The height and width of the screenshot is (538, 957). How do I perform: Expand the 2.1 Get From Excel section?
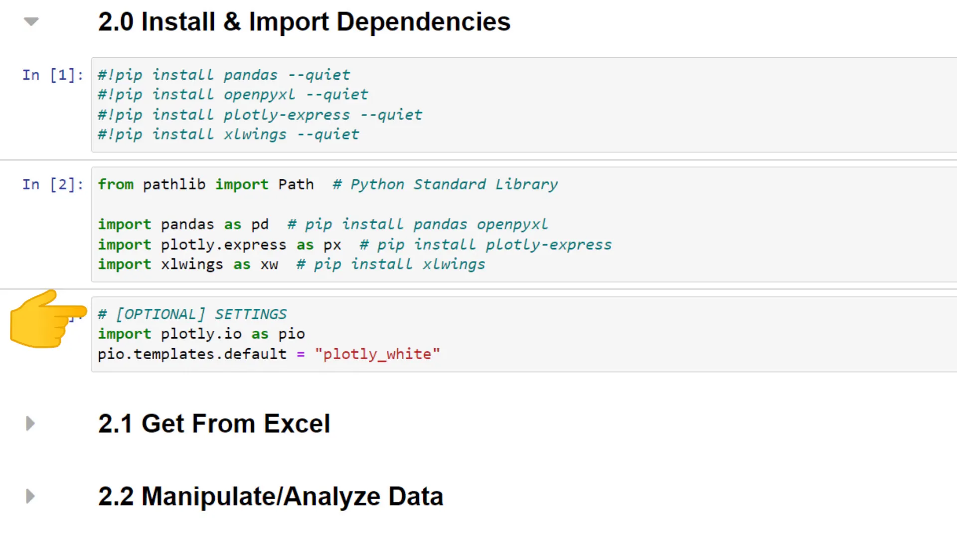(29, 423)
